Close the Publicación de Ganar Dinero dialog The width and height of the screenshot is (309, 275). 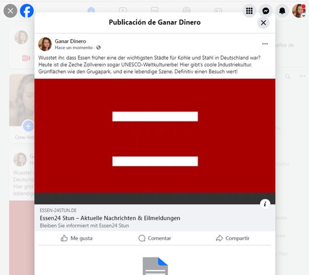coord(263,23)
